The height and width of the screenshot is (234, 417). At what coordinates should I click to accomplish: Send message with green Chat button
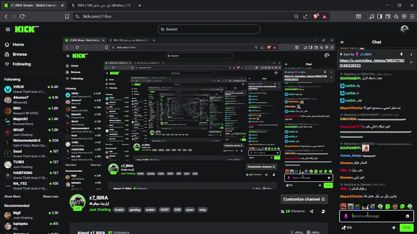(407, 227)
